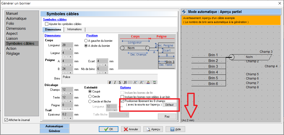This screenshot has width=284, height=135.
Task: Untick Positionner librement les 8 champs
Action: coord(122,101)
